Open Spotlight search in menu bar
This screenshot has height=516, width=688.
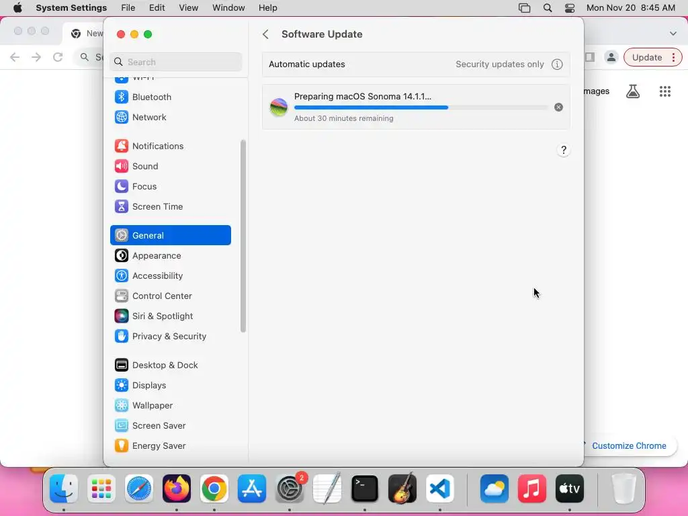[x=548, y=8]
